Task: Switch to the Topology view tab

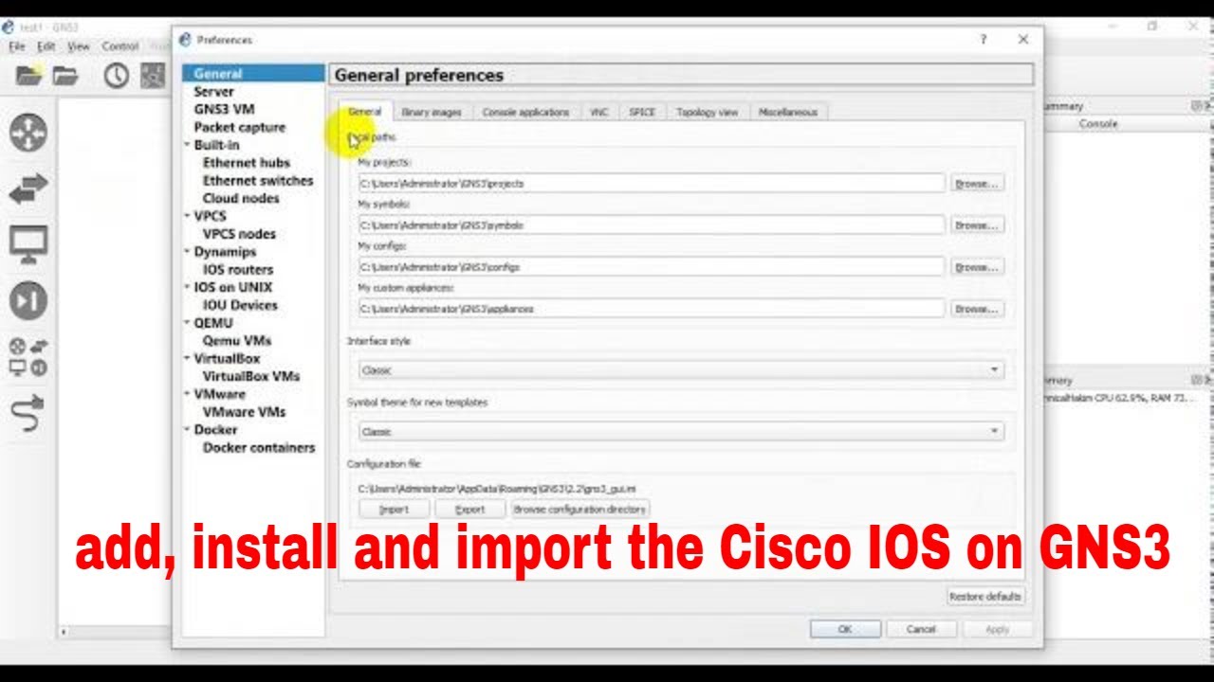Action: (708, 112)
